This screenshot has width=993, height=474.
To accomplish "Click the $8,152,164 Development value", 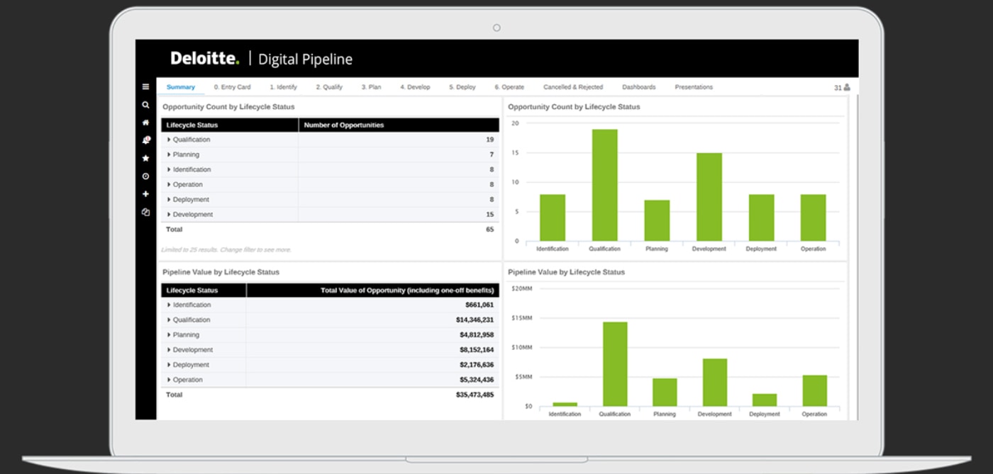I will tap(477, 349).
